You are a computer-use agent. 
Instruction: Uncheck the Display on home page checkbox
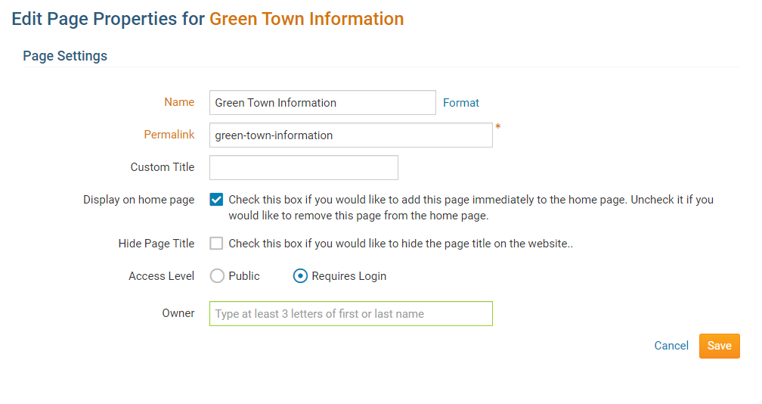click(217, 200)
